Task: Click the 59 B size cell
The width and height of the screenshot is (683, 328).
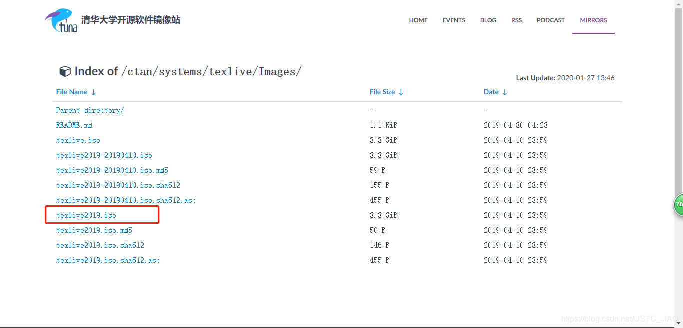Action: coord(377,170)
